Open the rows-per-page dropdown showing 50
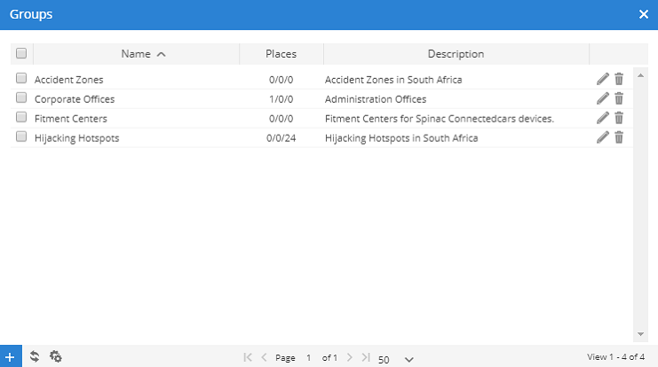Screen dimensions: 658x367 click(x=396, y=359)
